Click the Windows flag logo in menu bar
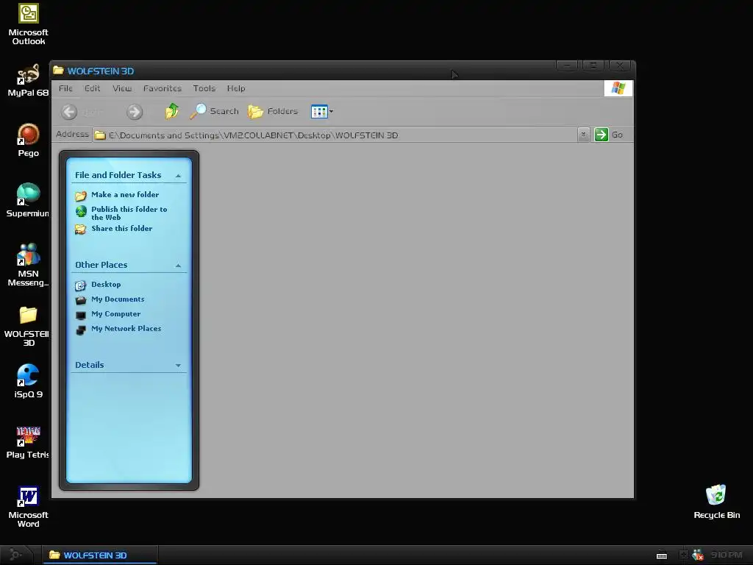 618,88
